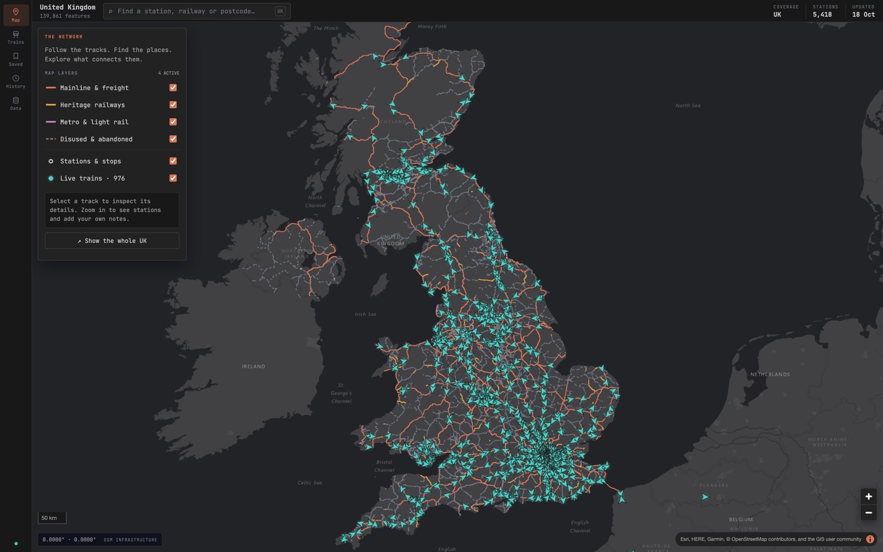
Task: Open the map attribution info icon
Action: coord(870,539)
